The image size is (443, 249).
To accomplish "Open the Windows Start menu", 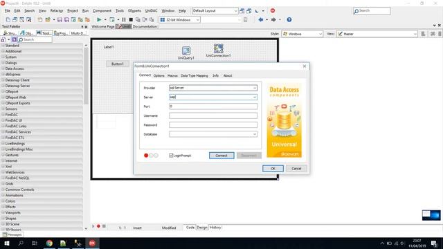I will (x=7, y=243).
